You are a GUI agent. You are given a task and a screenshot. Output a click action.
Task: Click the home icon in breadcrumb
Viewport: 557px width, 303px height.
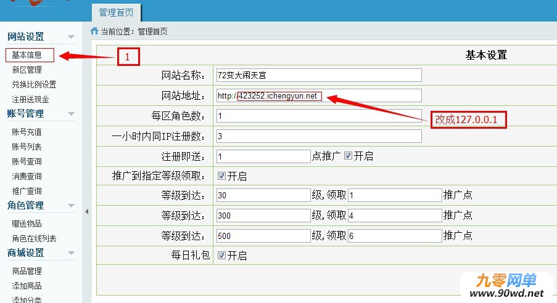tap(94, 31)
